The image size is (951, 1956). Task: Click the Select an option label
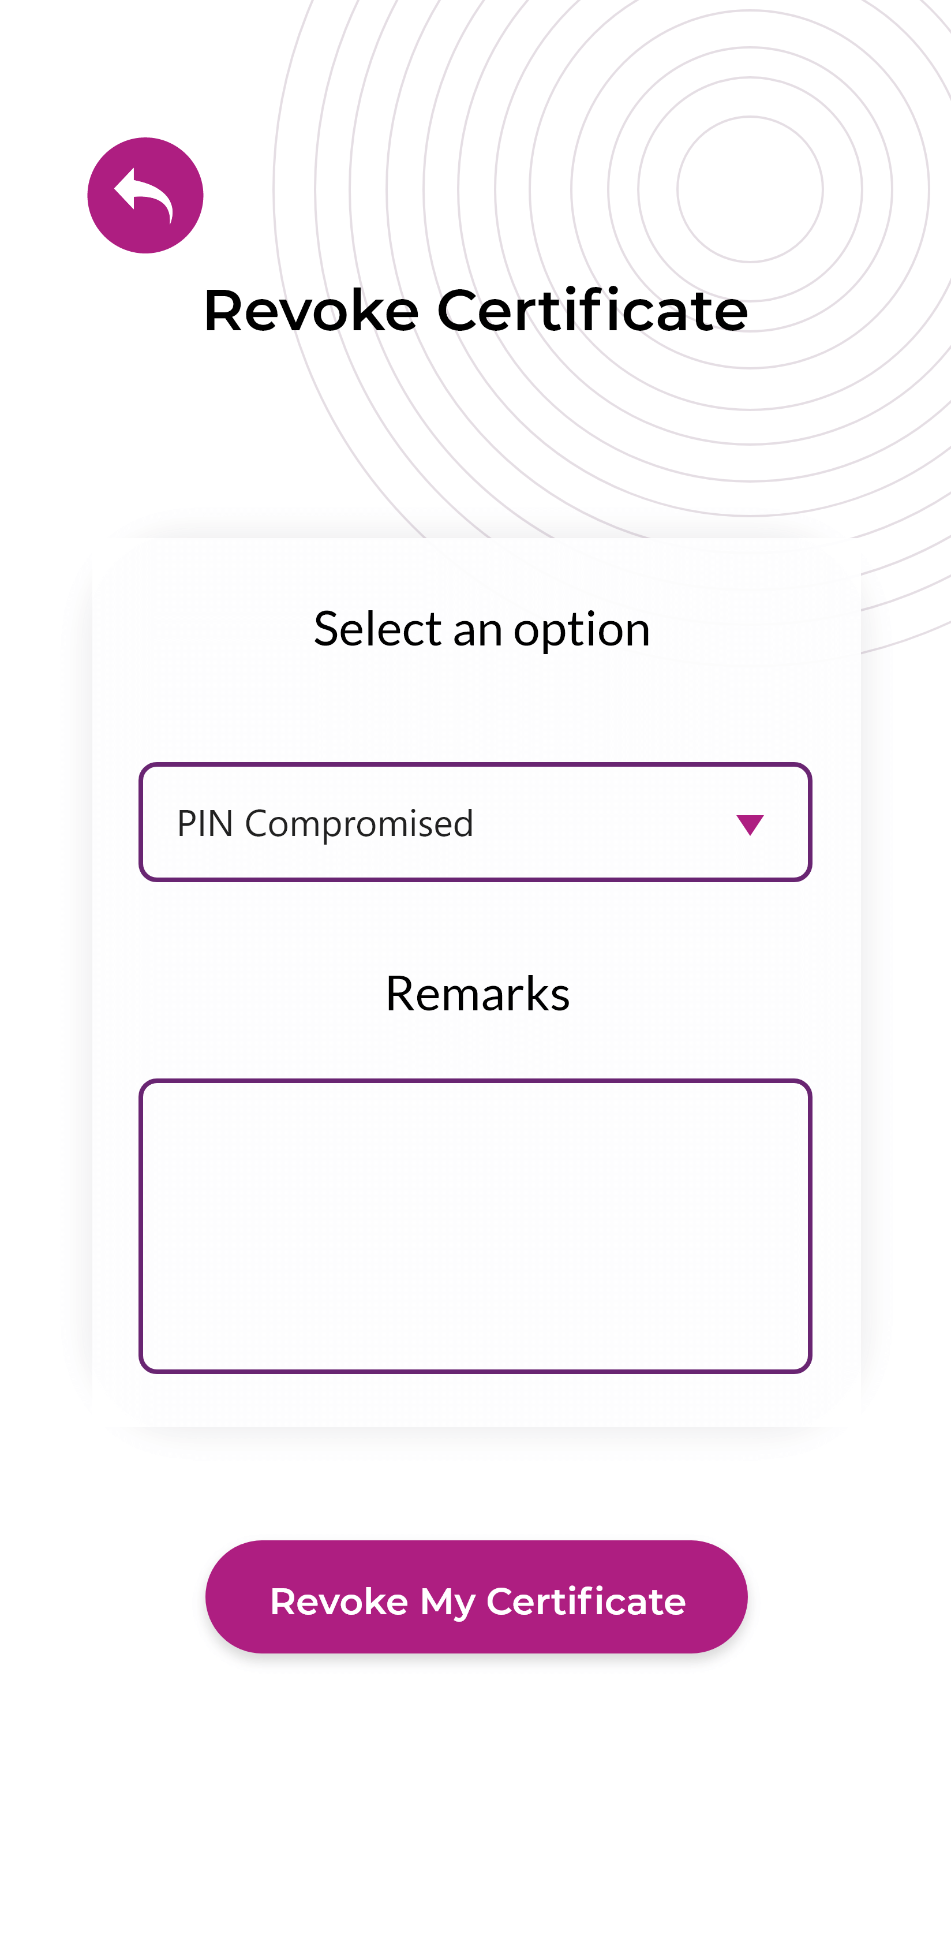(481, 629)
